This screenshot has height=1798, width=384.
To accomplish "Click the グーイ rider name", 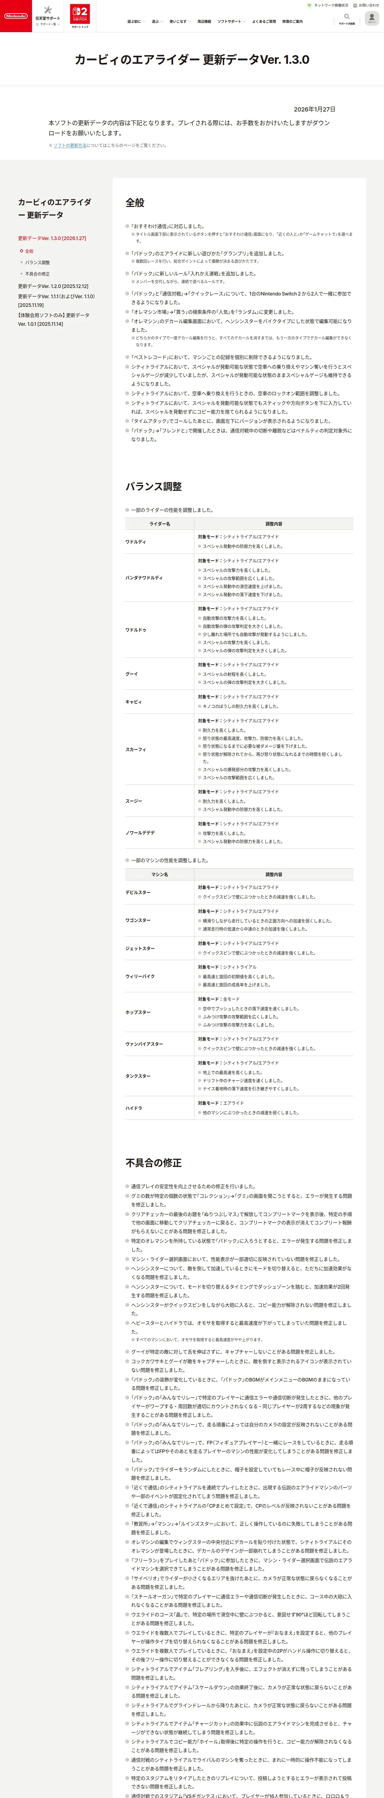I will [132, 674].
